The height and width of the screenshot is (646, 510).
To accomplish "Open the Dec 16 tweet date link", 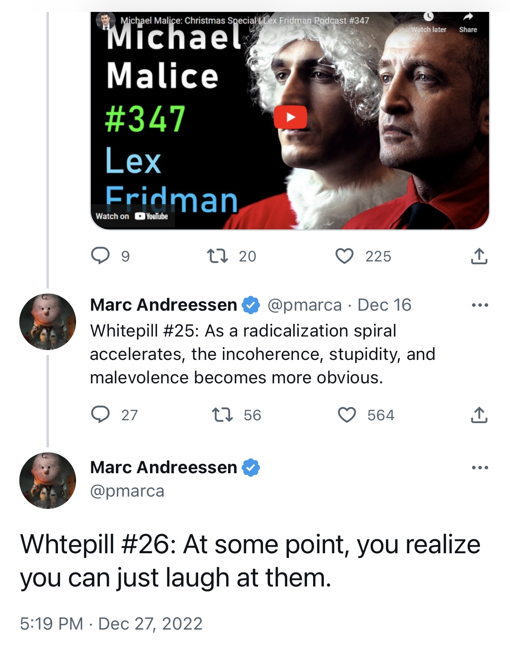I will [x=384, y=305].
